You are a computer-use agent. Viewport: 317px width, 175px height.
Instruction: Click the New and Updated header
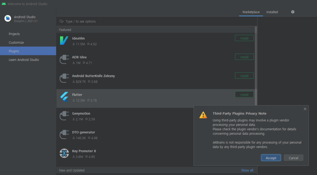tap(72, 170)
